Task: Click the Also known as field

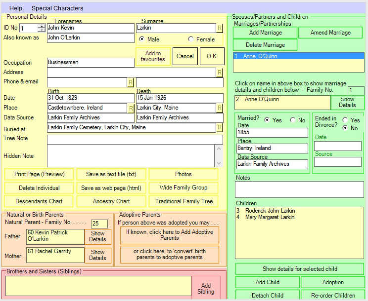Action: pos(91,38)
